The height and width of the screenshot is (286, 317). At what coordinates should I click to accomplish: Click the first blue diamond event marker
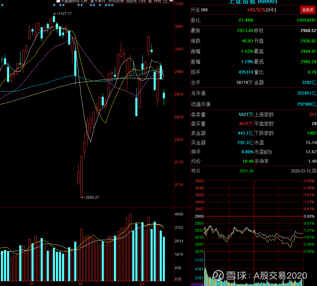tap(2, 5)
